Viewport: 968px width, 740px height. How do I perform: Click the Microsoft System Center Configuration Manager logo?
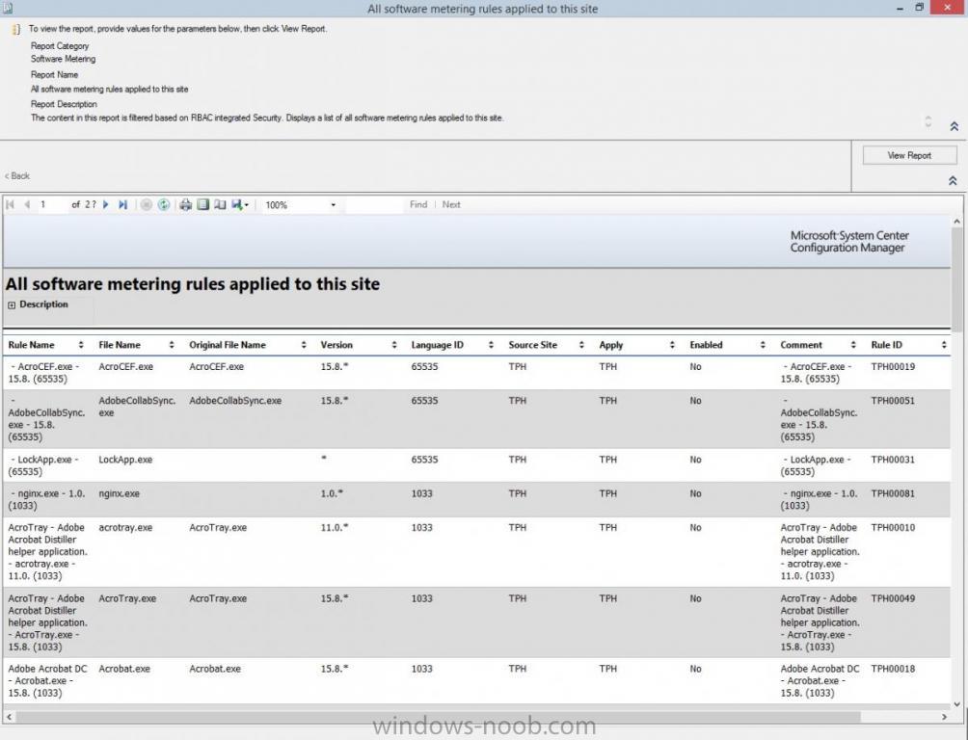point(849,241)
